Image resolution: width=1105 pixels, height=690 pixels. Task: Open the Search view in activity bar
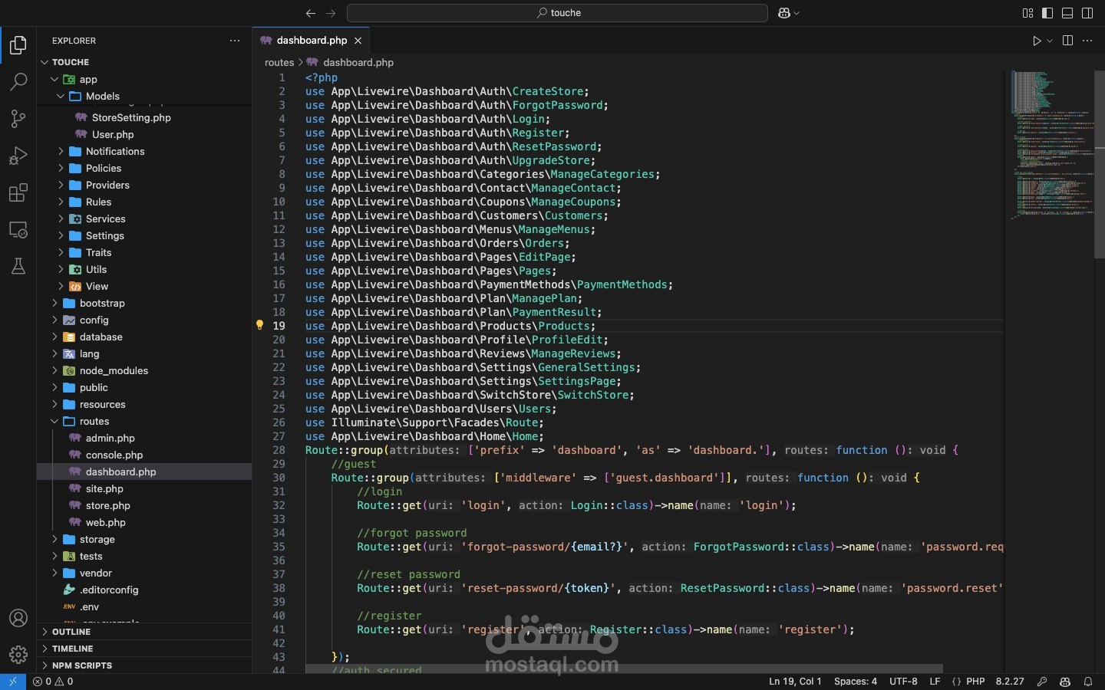pos(18,82)
